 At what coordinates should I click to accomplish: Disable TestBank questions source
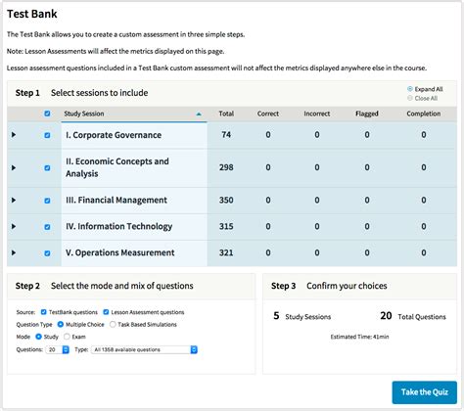pos(44,312)
